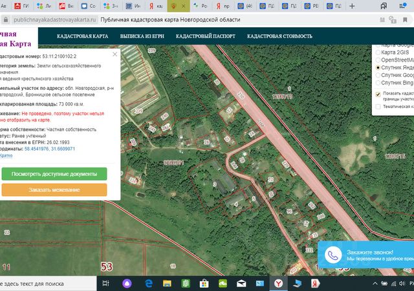Open the browser menu with notification dot
The image size is (414, 291).
402,6
